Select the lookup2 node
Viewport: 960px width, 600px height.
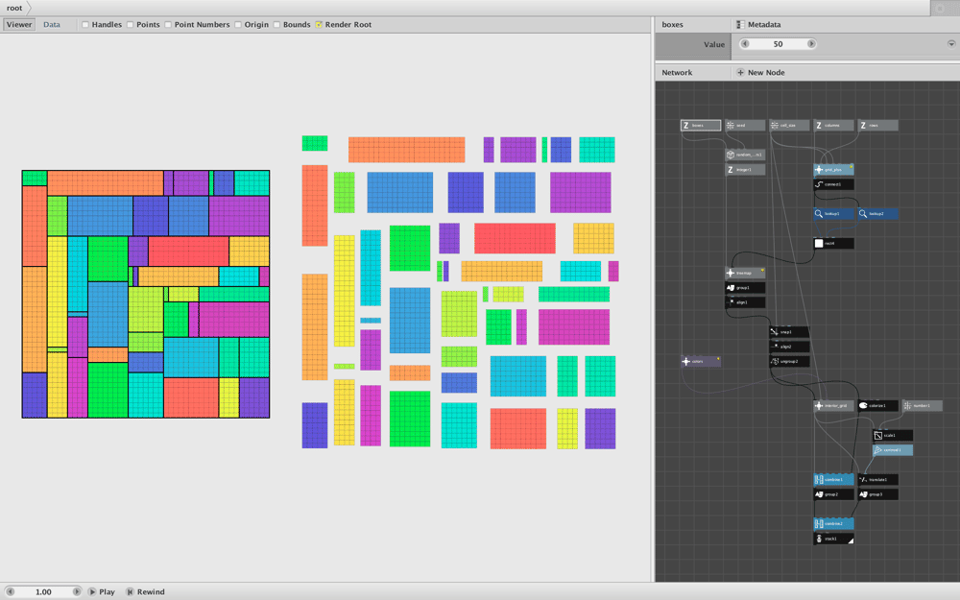pos(877,214)
